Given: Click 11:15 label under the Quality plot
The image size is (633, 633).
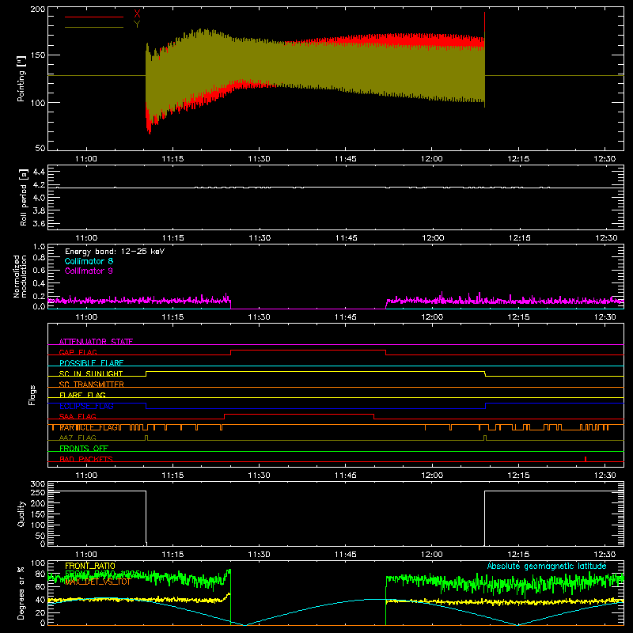Looking at the screenshot, I should [172, 555].
